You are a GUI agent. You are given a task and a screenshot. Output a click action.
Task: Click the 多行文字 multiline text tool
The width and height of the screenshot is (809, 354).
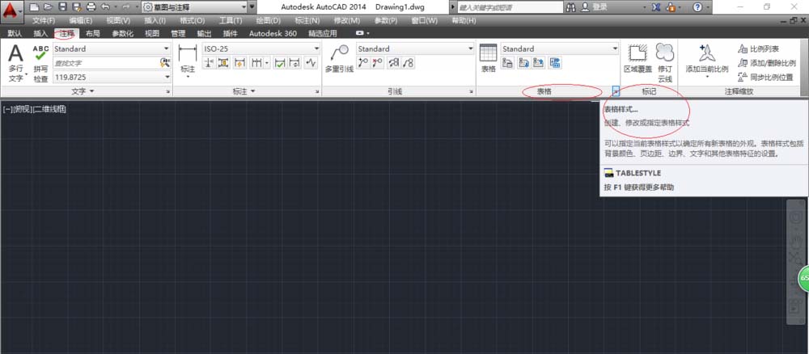point(16,63)
